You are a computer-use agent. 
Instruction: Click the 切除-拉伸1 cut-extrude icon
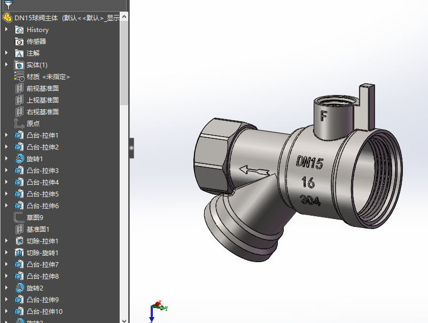pyautogui.click(x=19, y=241)
